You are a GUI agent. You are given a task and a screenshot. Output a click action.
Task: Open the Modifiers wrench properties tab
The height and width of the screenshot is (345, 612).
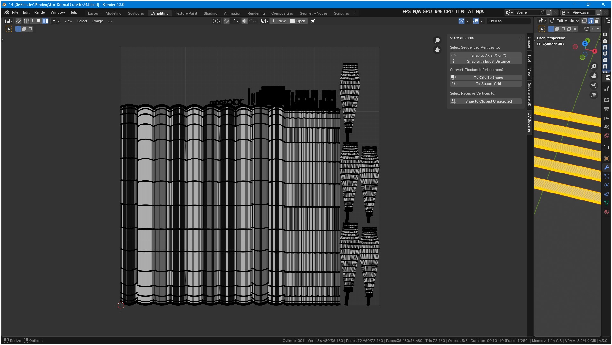[x=606, y=167]
